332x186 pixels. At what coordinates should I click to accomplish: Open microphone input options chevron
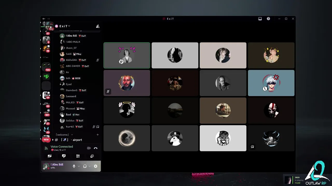tap(79, 166)
